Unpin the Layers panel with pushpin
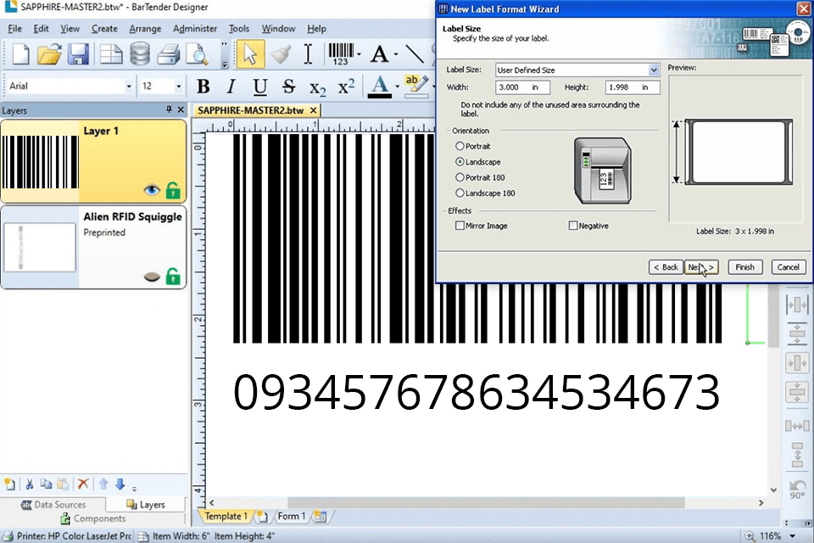 click(x=169, y=109)
